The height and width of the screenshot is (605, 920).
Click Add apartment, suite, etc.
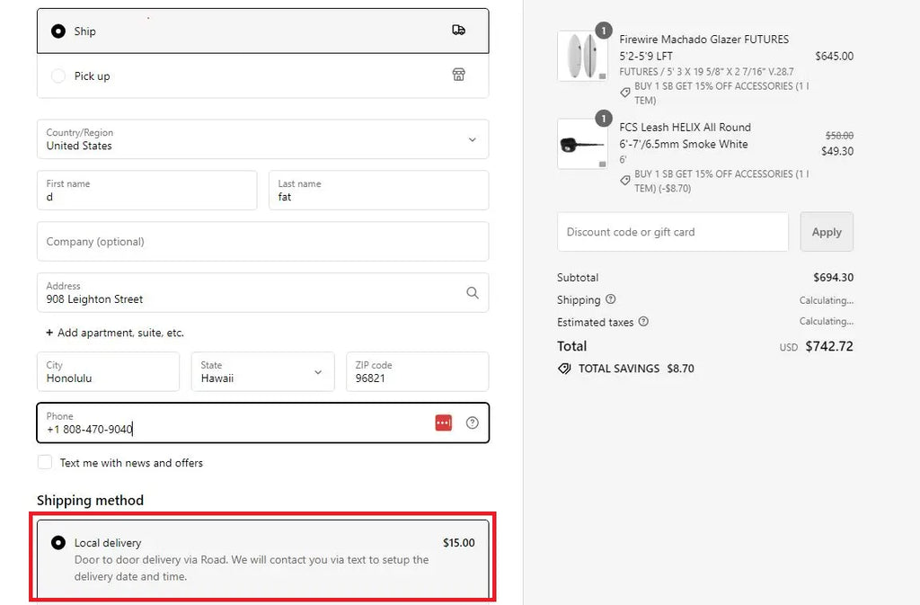click(x=115, y=333)
